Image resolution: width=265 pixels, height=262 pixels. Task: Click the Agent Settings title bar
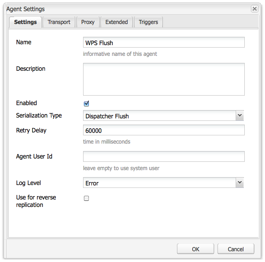[124, 9]
